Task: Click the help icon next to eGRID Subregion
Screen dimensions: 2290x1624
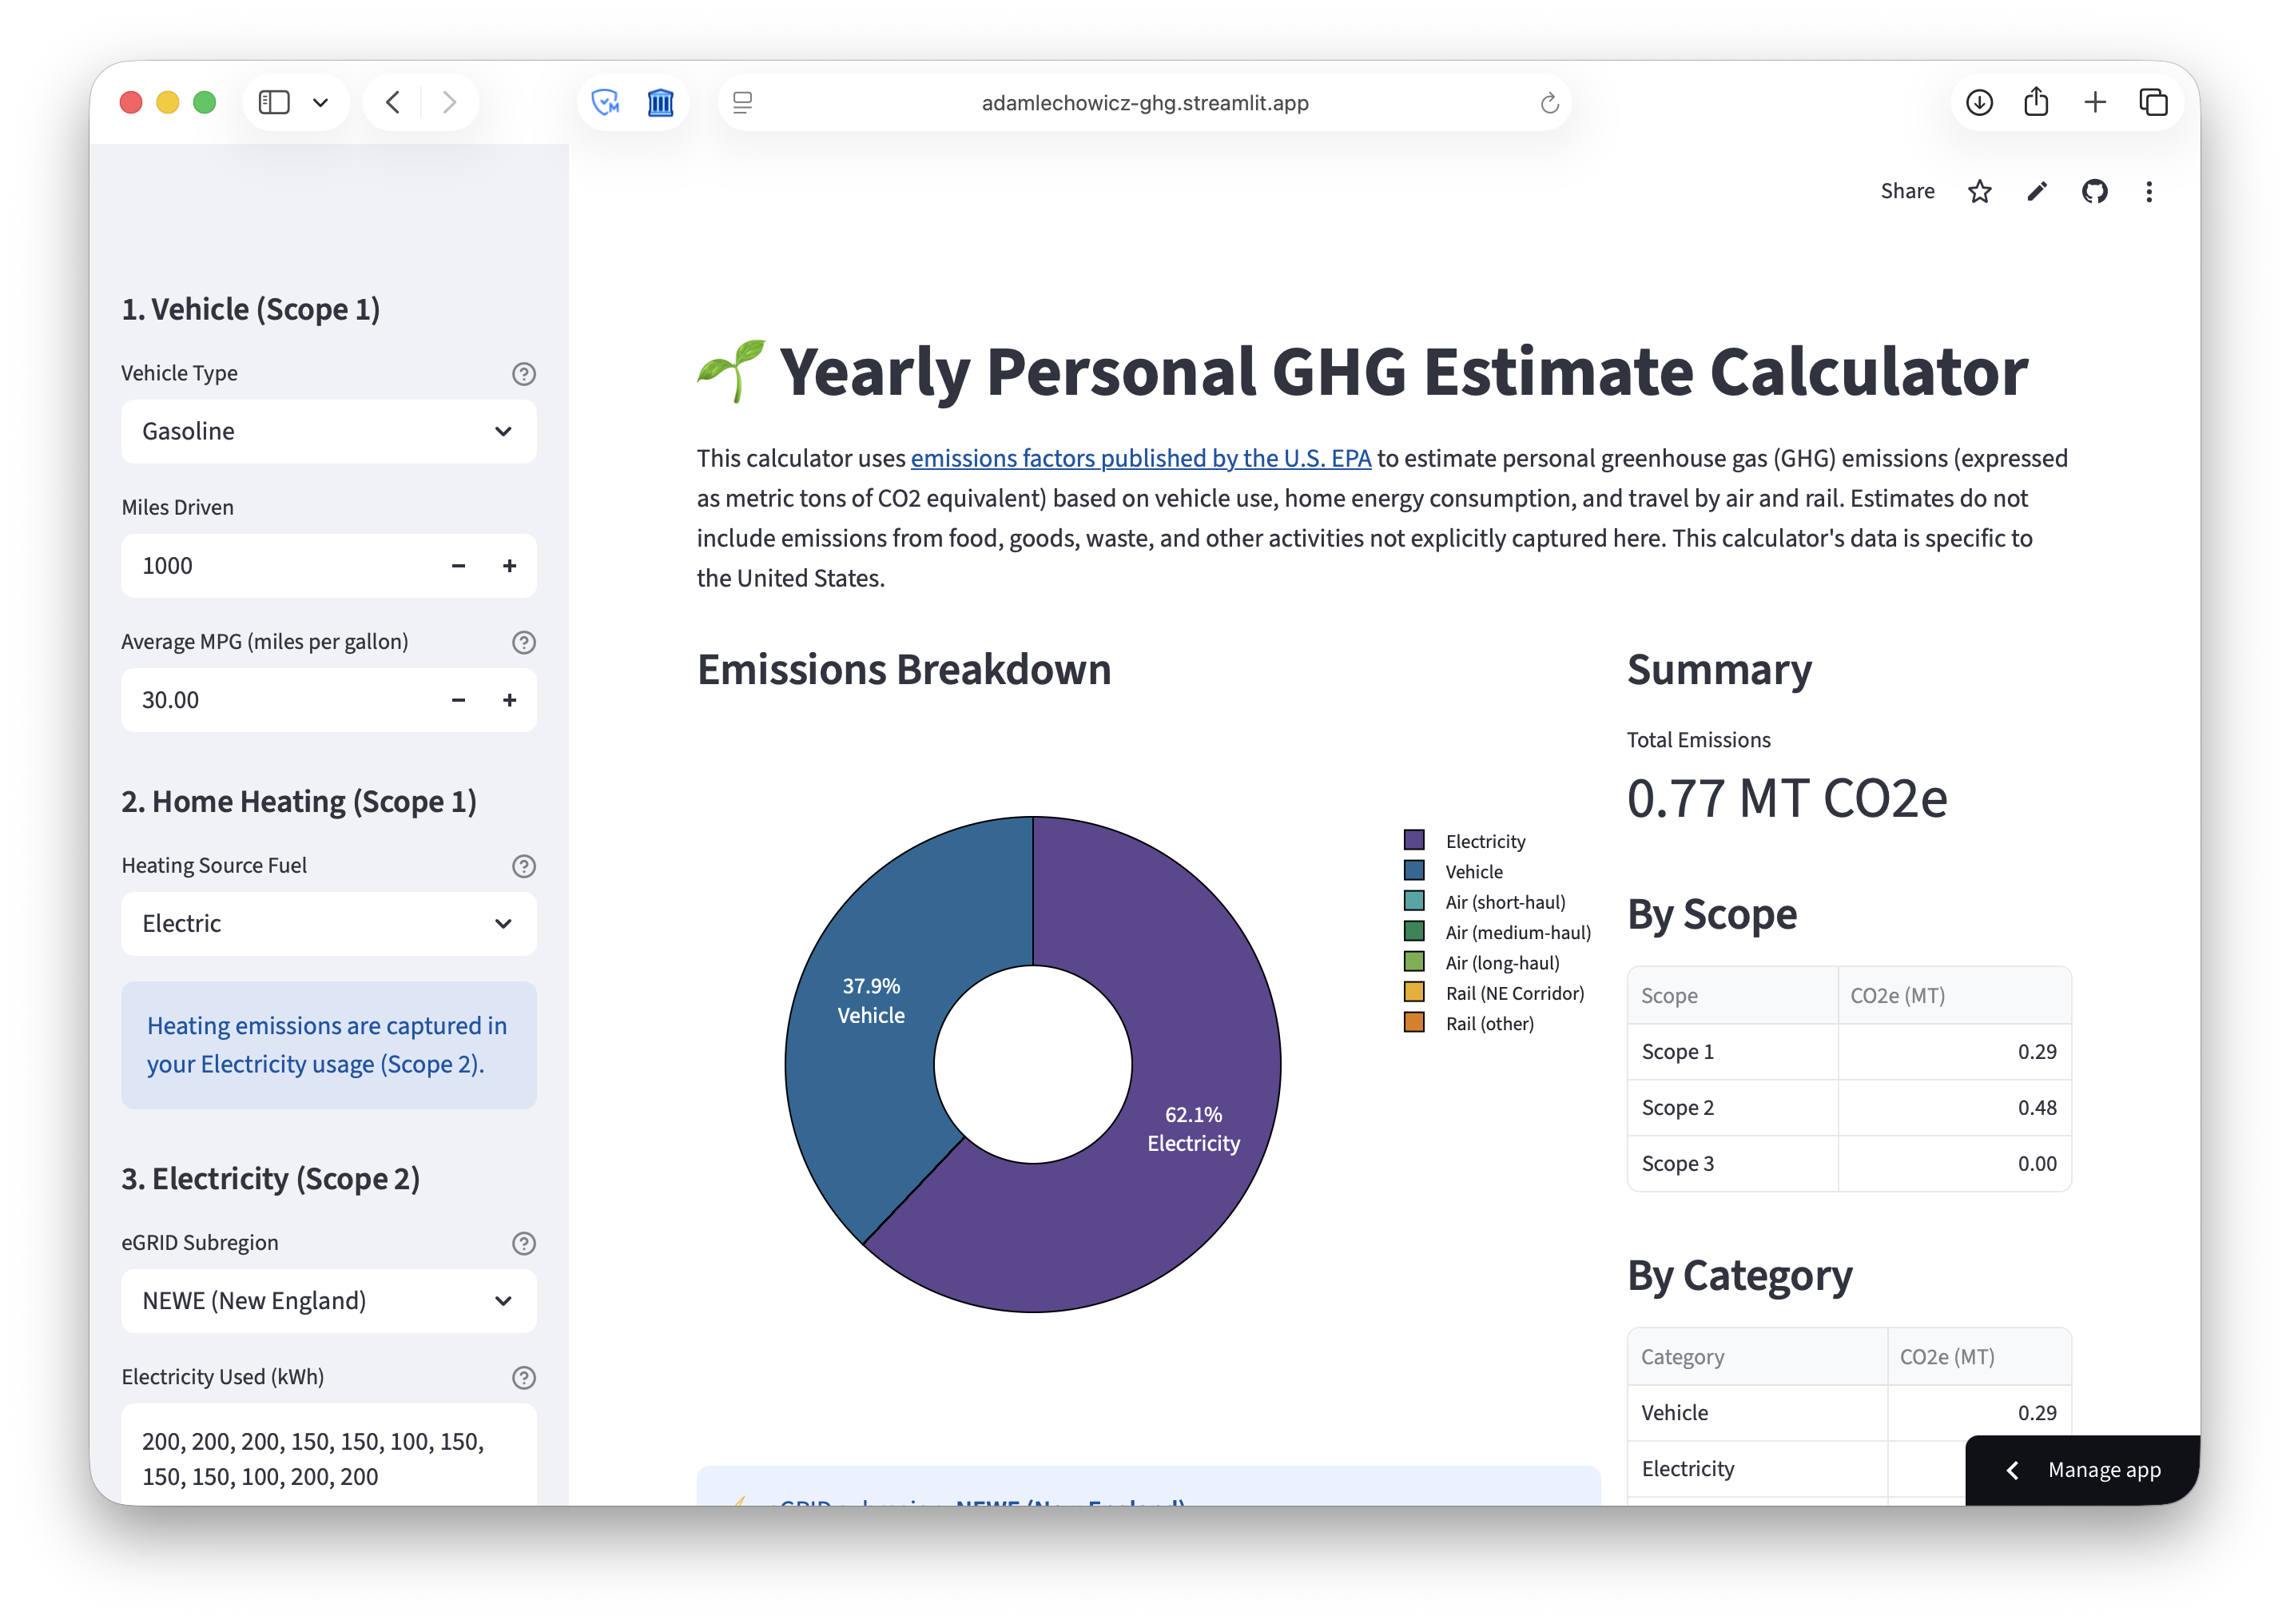Action: point(524,1243)
